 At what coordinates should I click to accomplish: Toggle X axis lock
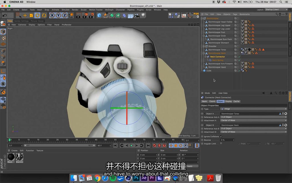(x=52, y=15)
